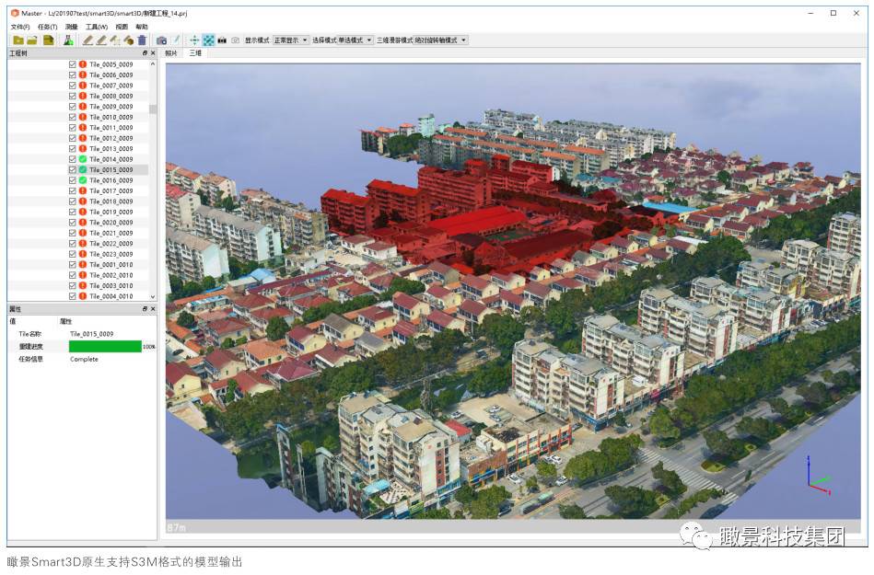Toggle the checkered pattern toolbar icon

tap(208, 40)
